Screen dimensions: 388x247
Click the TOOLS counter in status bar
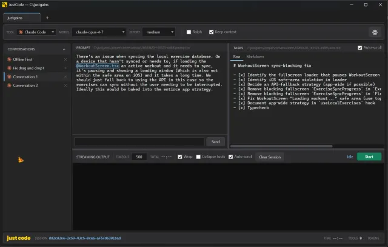[x=355, y=239]
